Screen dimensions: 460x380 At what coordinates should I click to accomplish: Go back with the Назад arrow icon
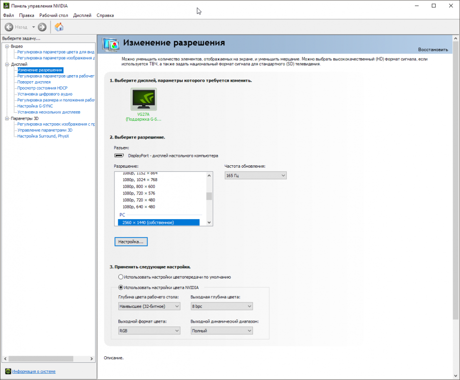pos(9,27)
